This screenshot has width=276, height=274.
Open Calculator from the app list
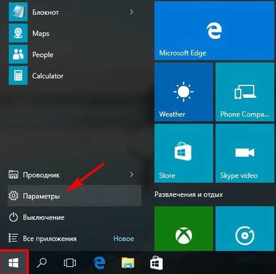tap(47, 76)
